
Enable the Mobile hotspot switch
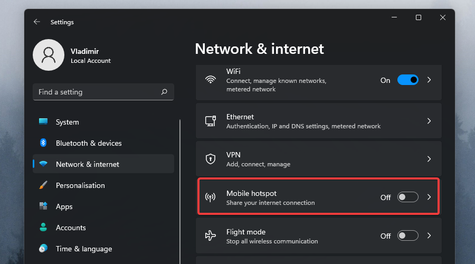[x=407, y=197]
